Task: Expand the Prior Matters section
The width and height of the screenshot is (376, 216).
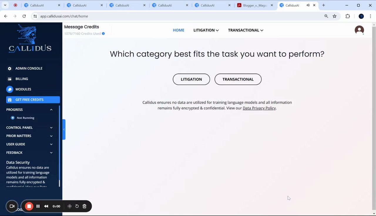Action: (51, 136)
